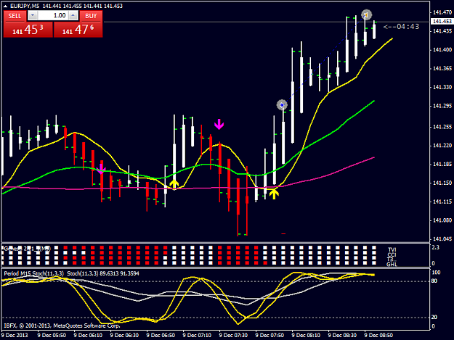
Task: Click the trendline end anchor at top
Action: pos(366,14)
